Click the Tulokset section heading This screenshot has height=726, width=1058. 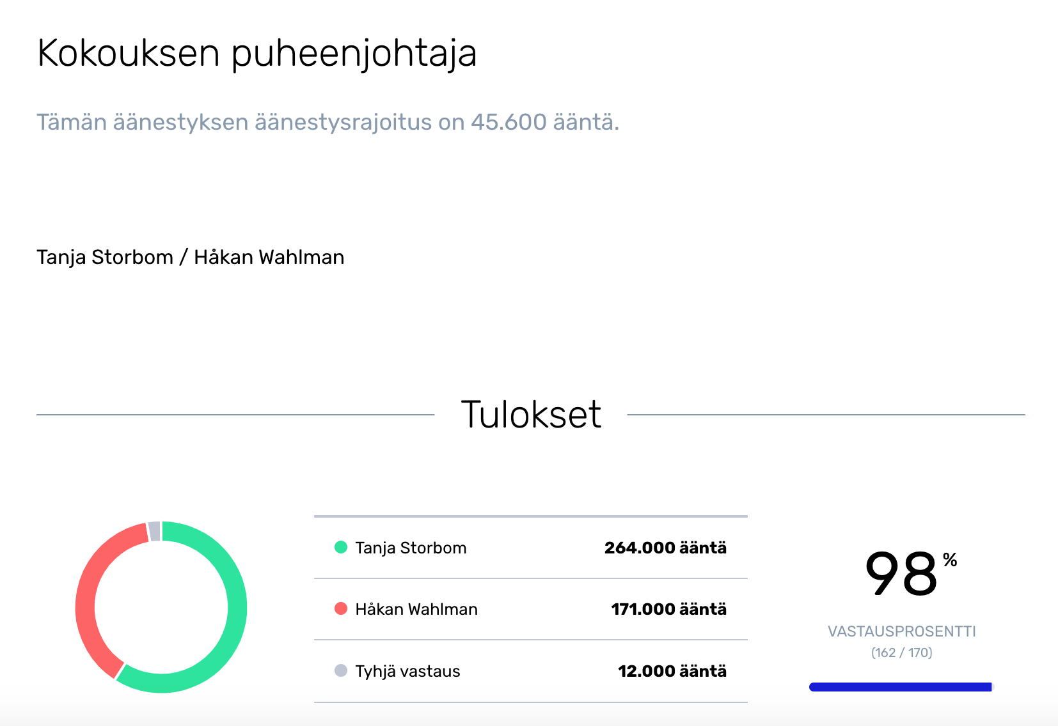pyautogui.click(x=531, y=414)
